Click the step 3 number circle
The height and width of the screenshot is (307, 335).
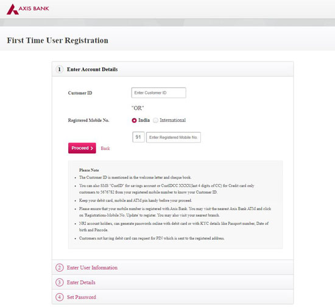(x=60, y=283)
